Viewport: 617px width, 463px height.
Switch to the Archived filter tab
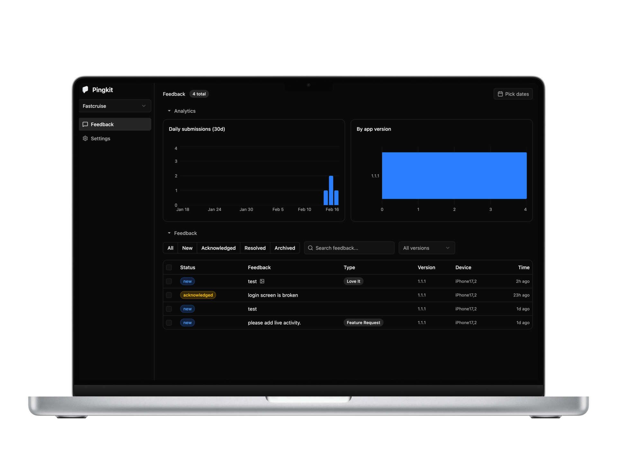[x=285, y=248]
